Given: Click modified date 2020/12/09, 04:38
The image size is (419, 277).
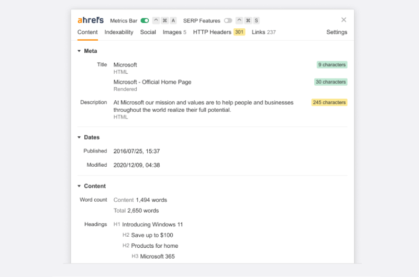Looking at the screenshot, I should (x=137, y=165).
